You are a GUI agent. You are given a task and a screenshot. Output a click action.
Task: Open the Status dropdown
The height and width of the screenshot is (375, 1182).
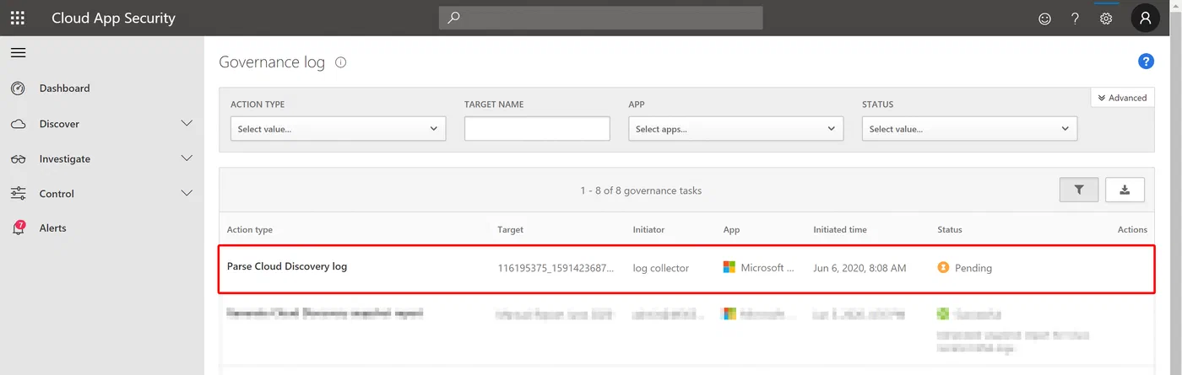click(x=969, y=129)
